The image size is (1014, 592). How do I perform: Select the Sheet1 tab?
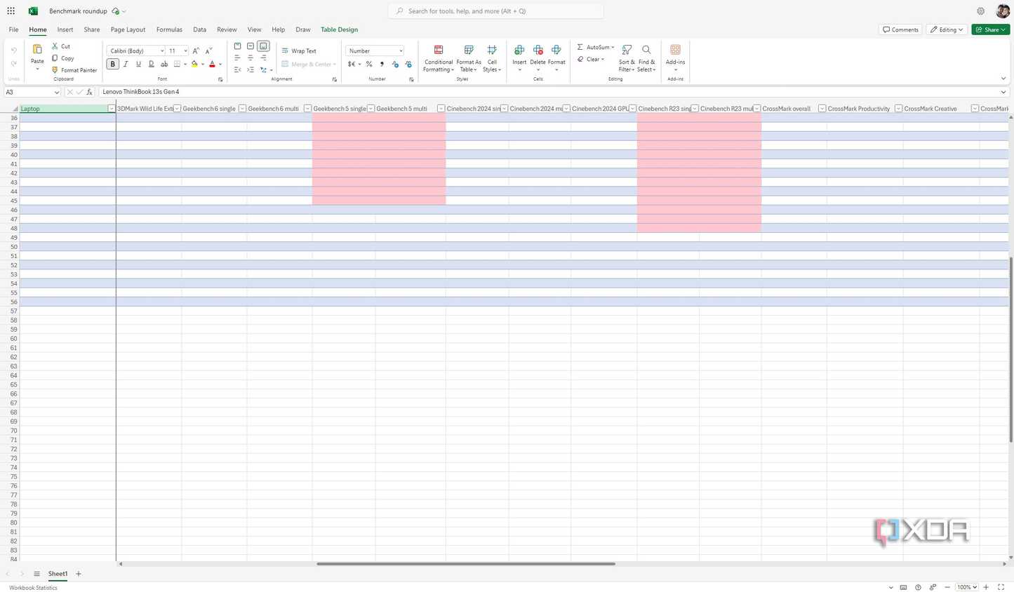point(58,574)
